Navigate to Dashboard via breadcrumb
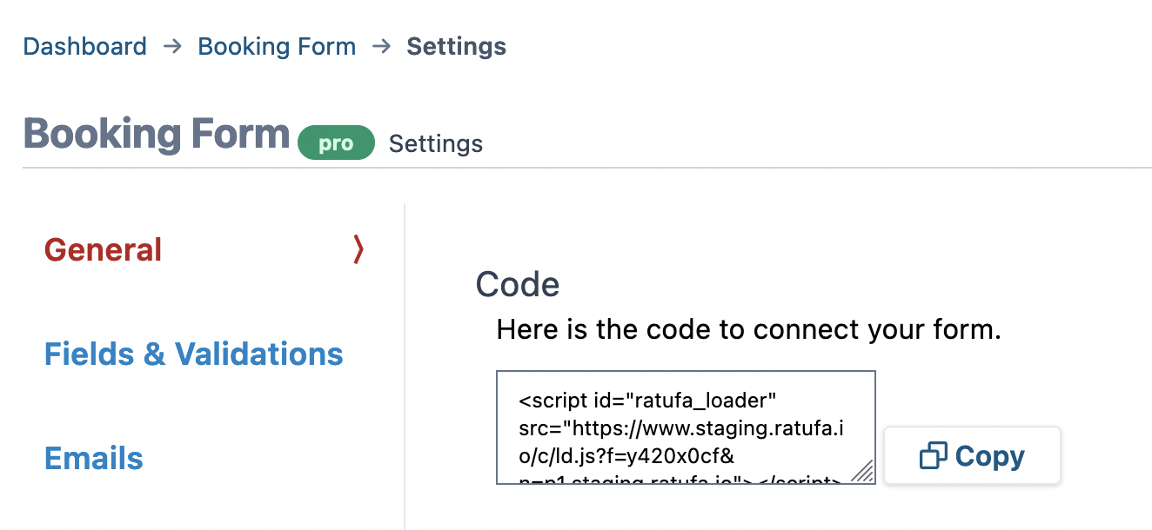1152x530 pixels. [x=84, y=46]
